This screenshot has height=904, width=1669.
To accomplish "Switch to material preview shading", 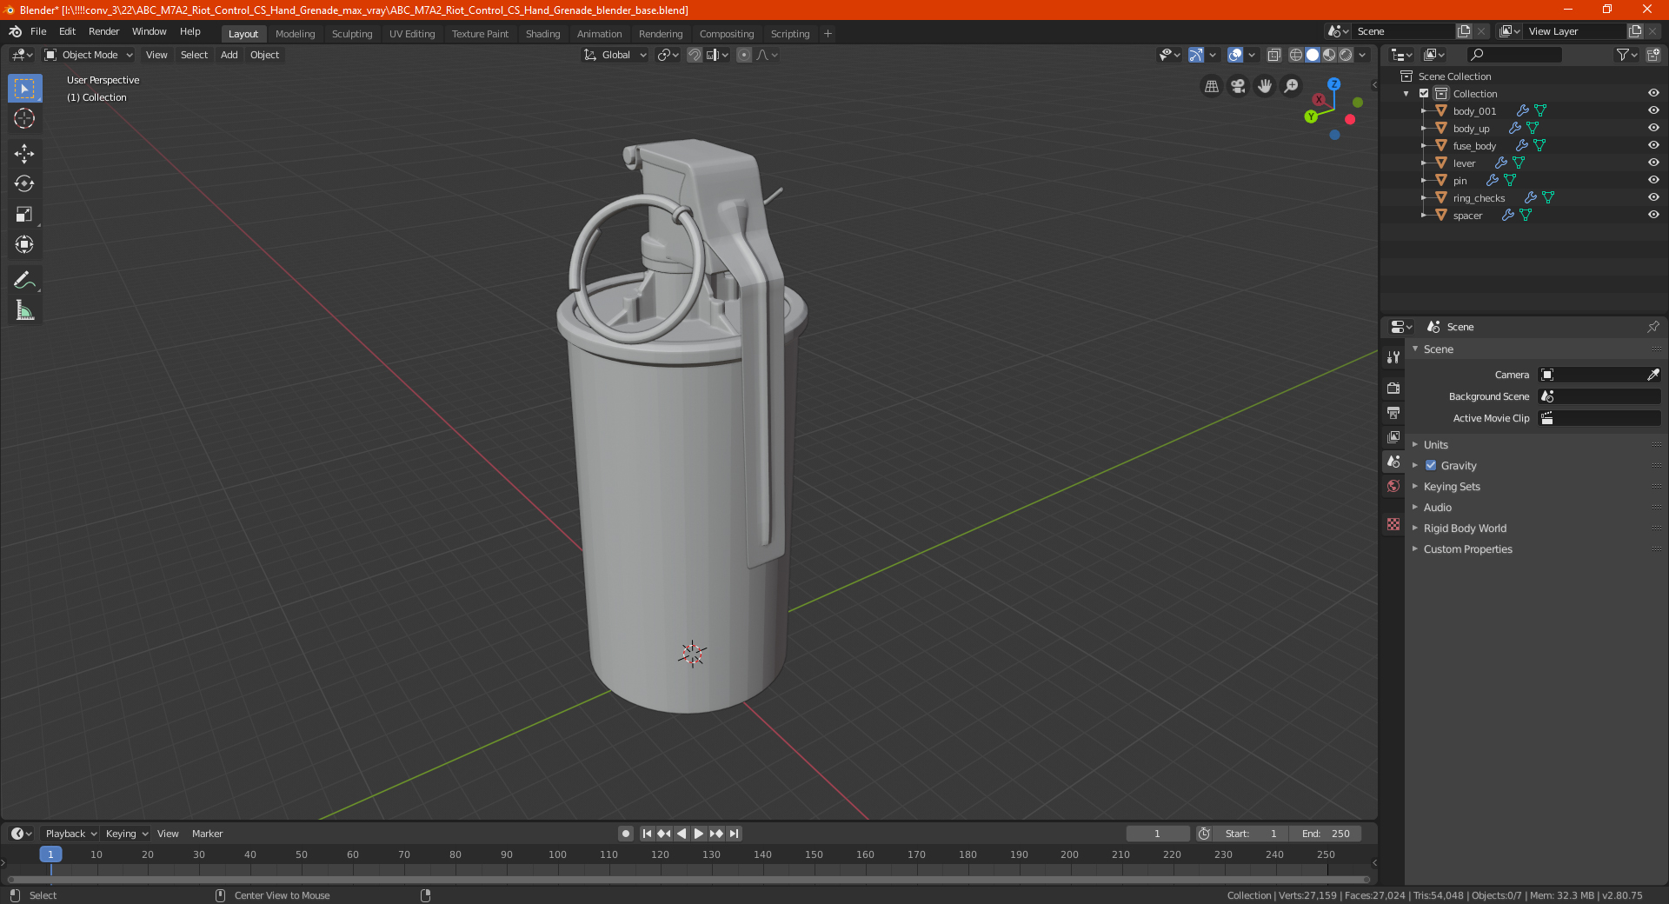I will pyautogui.click(x=1329, y=55).
